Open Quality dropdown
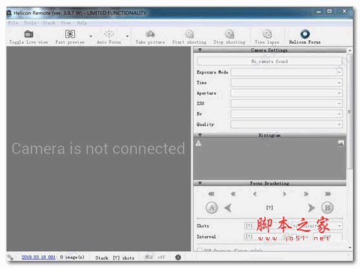360x268 pixels. point(286,124)
